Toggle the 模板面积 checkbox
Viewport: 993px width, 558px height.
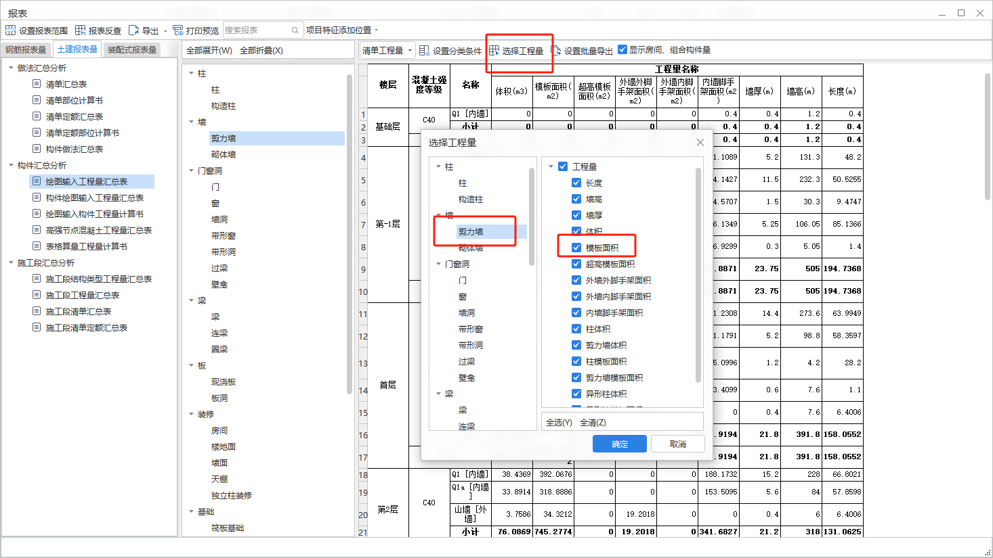(x=576, y=248)
